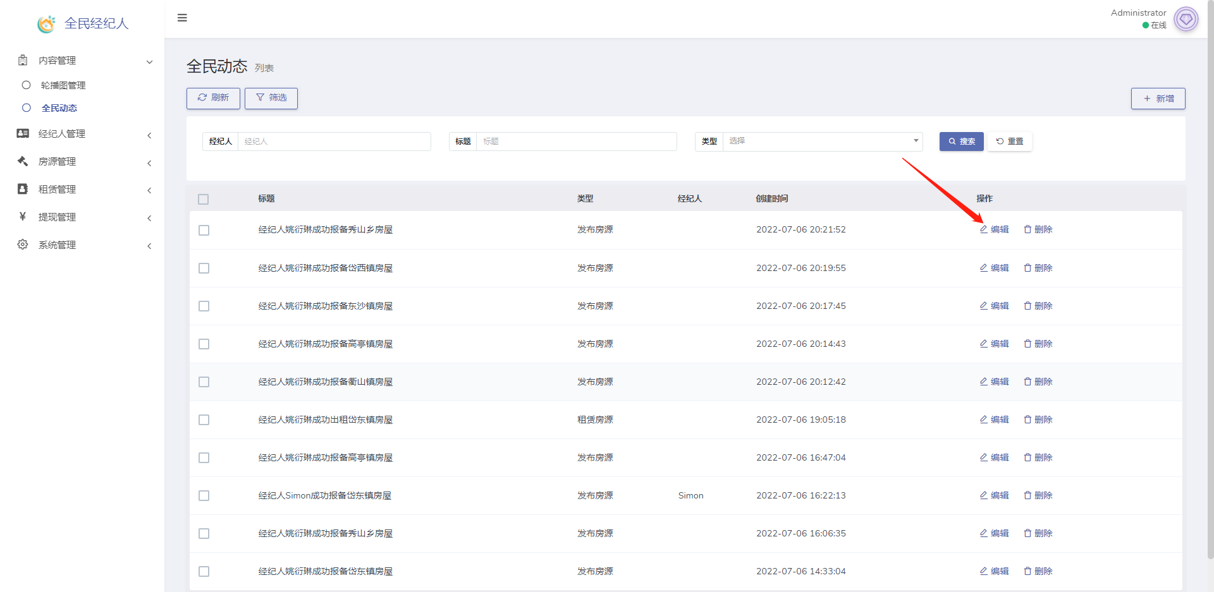
Task: Click the 新增 add button
Action: pyautogui.click(x=1158, y=99)
